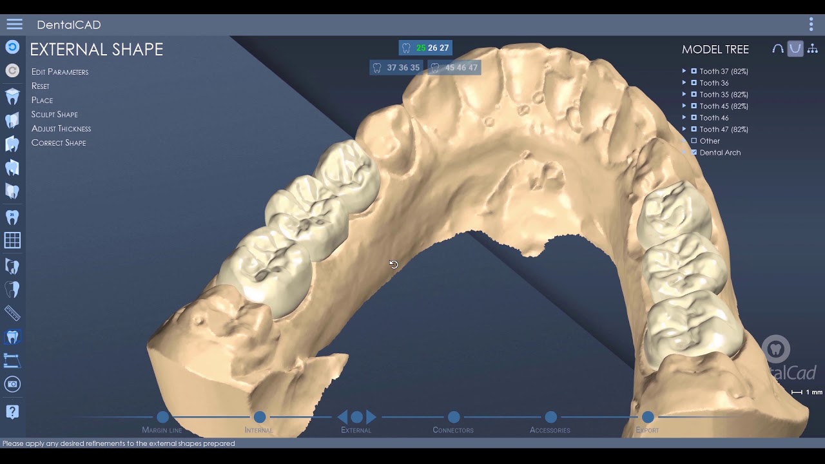Click the Tooth 46 label in model tree
825x464 pixels.
[714, 118]
